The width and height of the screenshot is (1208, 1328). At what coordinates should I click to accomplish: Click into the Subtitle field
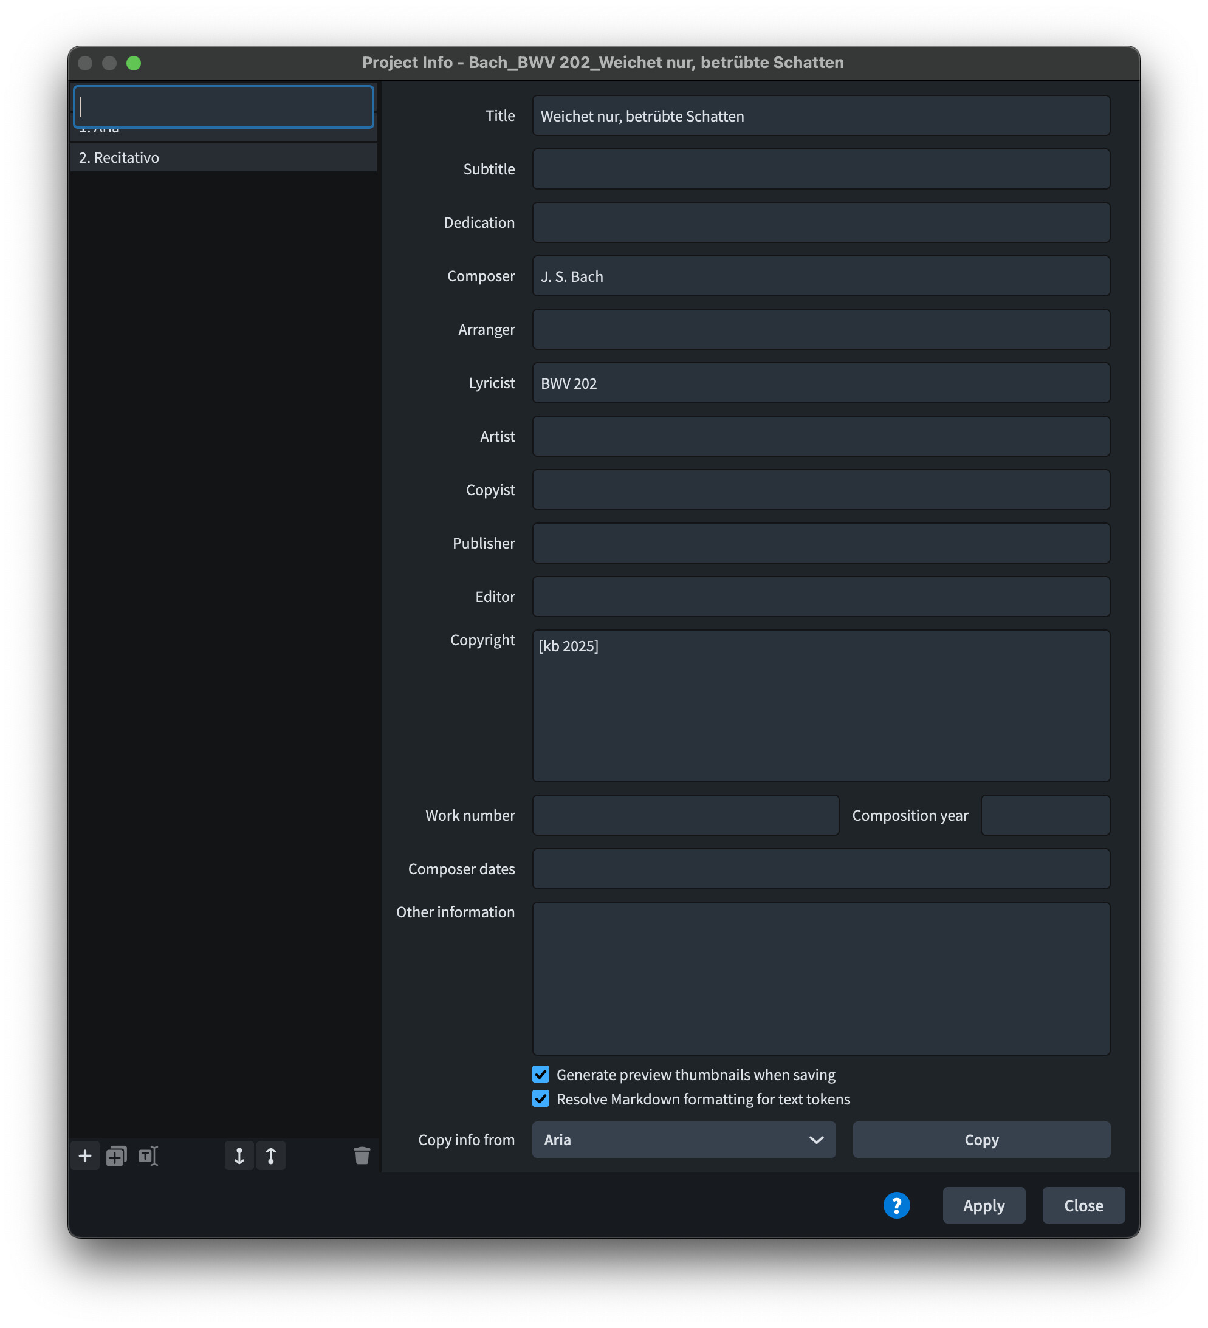[x=820, y=169]
